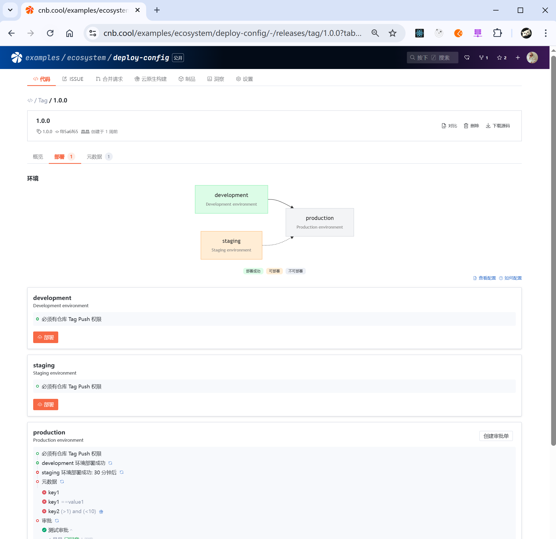Open the deploy-config repository link
This screenshot has height=539, width=556.
click(x=141, y=58)
